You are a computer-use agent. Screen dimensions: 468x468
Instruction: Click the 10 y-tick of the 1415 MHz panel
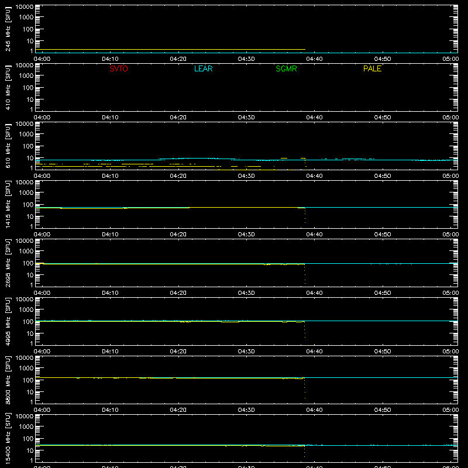pos(30,216)
